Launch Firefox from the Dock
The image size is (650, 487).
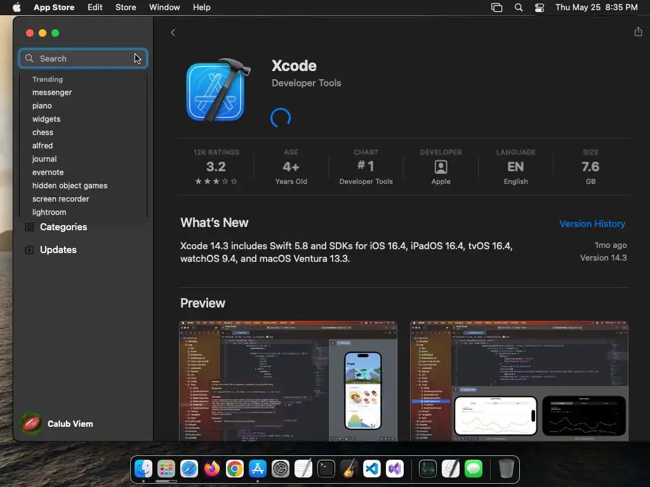pyautogui.click(x=212, y=469)
